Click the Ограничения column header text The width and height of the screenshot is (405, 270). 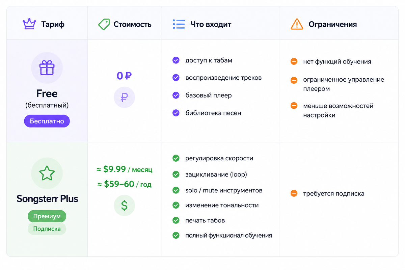(333, 25)
